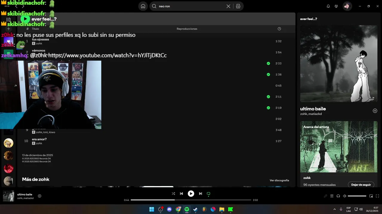Toggle shuffle in the player bar
The image size is (382, 214).
[173, 193]
